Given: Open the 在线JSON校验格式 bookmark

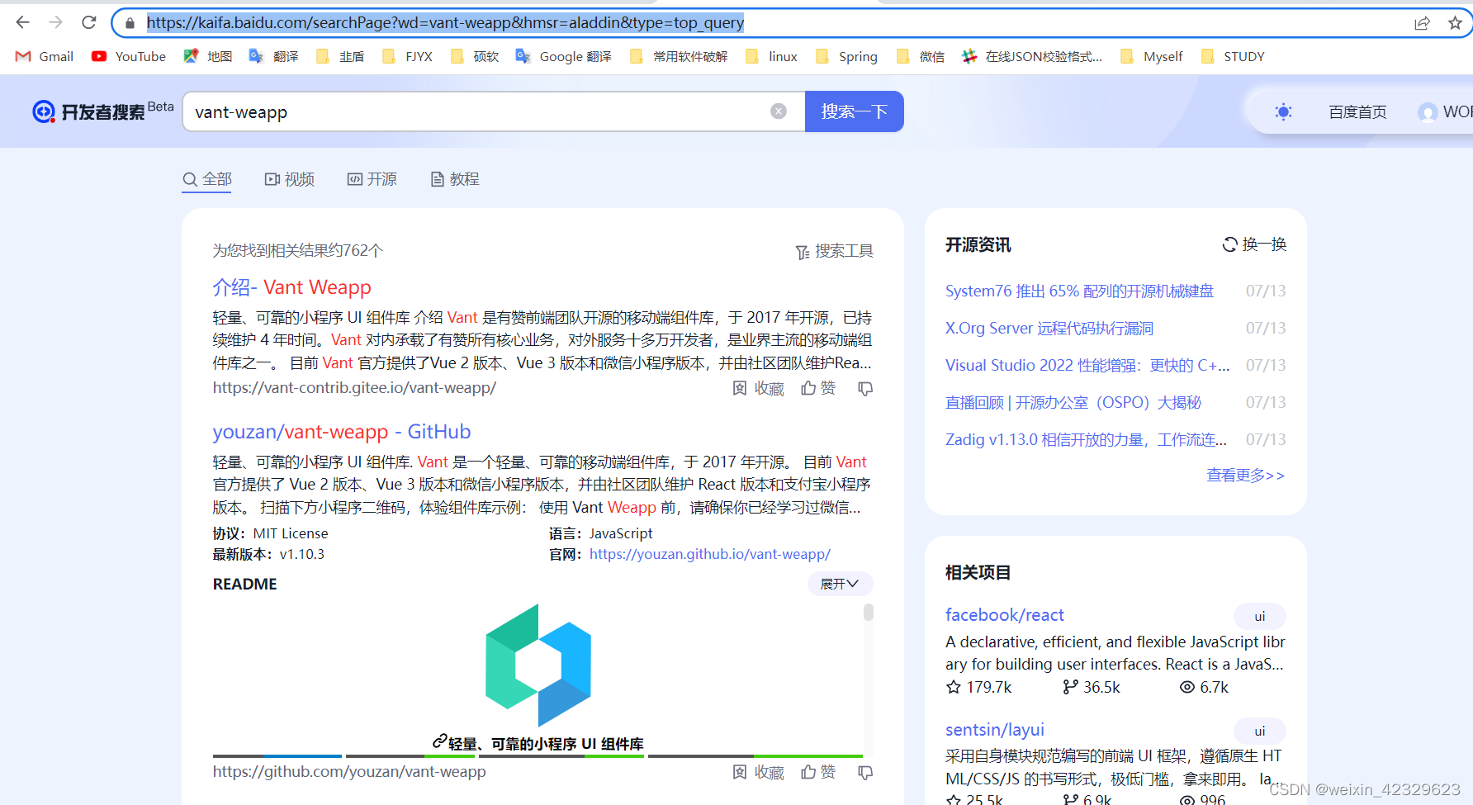Looking at the screenshot, I should pyautogui.click(x=1032, y=56).
